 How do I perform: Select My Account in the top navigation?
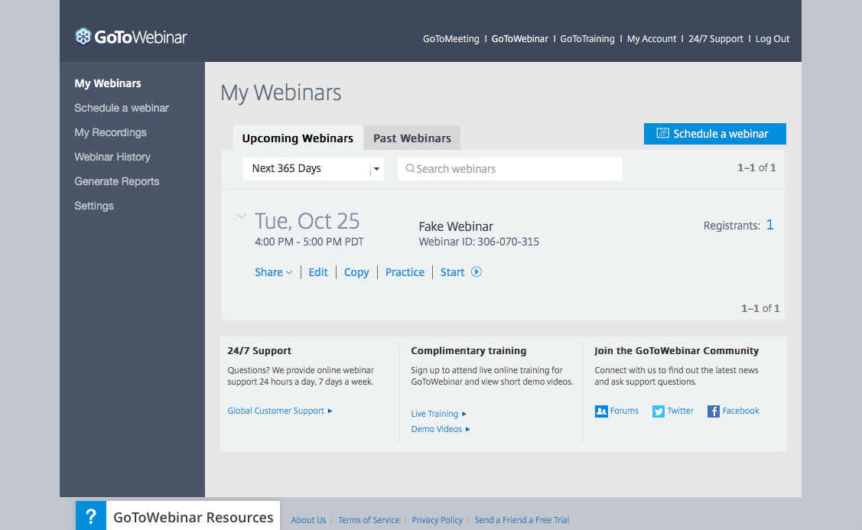652,38
